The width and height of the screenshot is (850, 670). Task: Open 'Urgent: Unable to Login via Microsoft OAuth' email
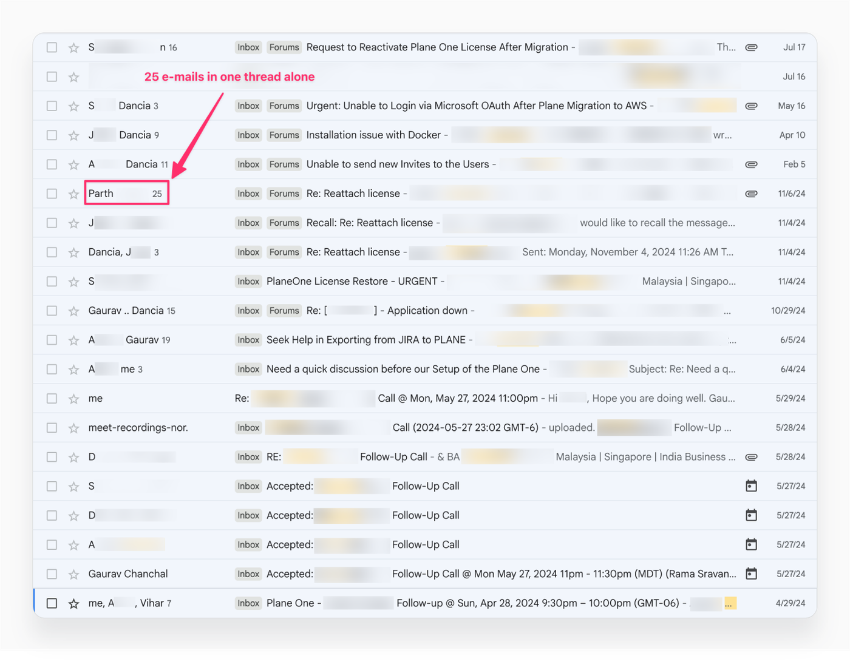(477, 106)
